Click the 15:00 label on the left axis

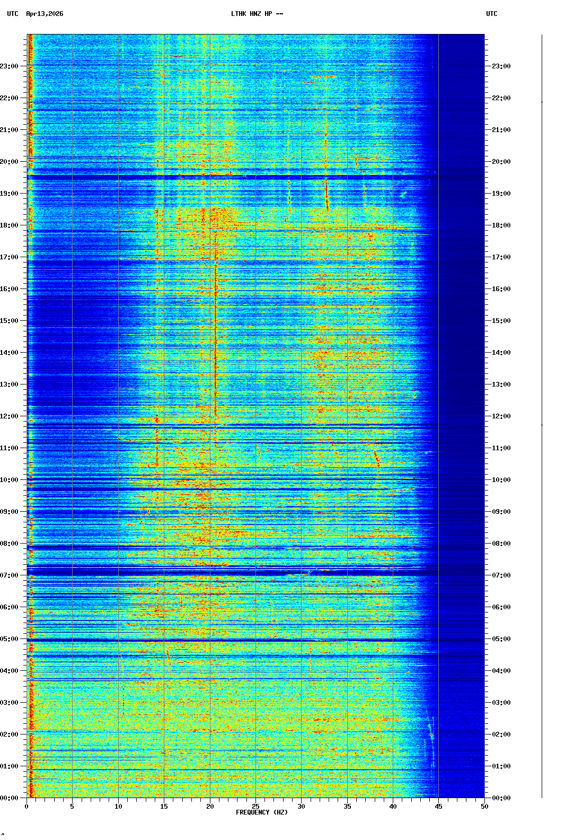(10, 321)
